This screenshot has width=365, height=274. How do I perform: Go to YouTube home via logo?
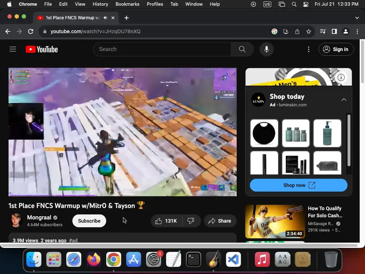click(x=42, y=49)
